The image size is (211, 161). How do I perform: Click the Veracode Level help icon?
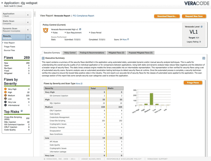(202, 27)
